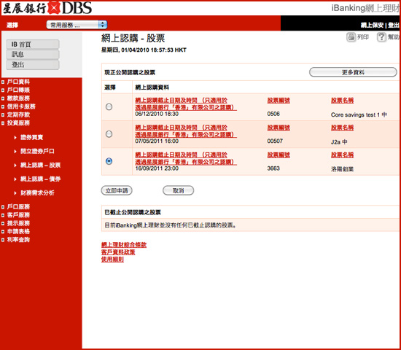Click the 立即申請 button
Image resolution: width=401 pixels, height=350 pixels.
point(117,190)
